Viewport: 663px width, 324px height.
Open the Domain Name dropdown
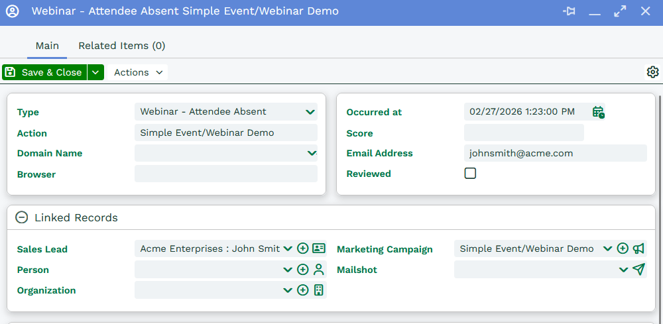coord(311,153)
